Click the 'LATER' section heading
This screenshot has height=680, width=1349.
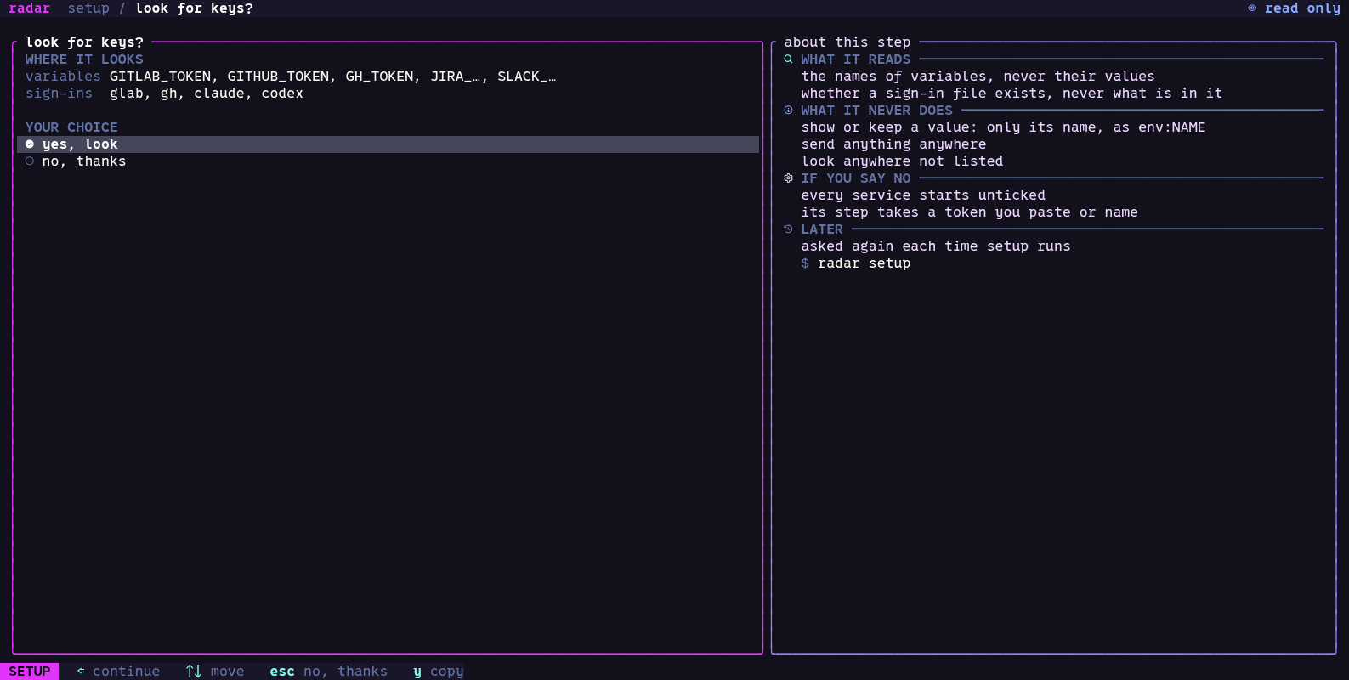point(822,229)
